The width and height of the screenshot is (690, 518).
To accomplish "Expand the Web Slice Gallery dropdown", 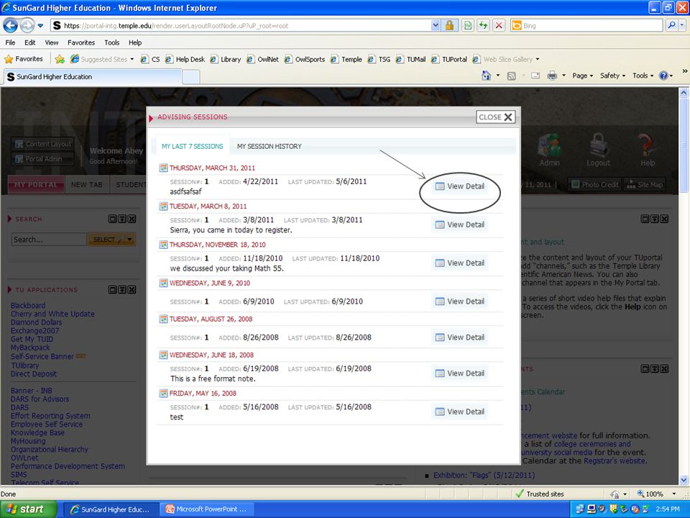I will pos(538,59).
